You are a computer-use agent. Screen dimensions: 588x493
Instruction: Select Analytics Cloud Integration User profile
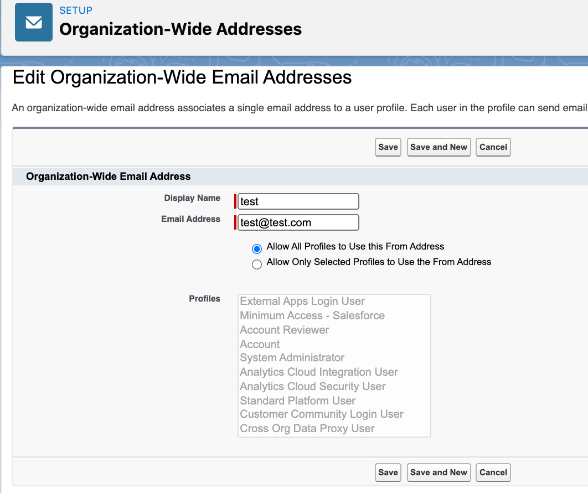click(x=319, y=372)
